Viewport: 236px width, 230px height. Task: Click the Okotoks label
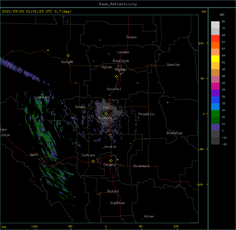[113, 191]
